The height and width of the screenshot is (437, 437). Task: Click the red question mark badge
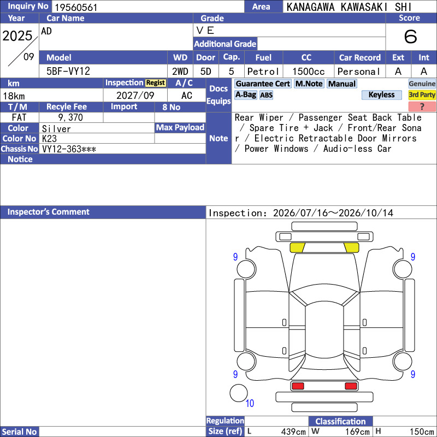click(x=422, y=106)
